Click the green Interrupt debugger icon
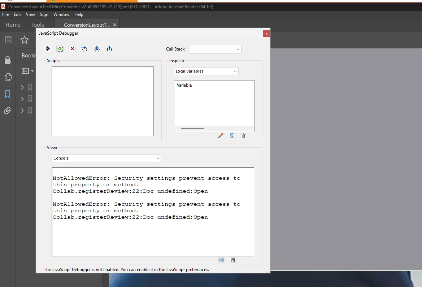422x287 pixels. click(60, 49)
